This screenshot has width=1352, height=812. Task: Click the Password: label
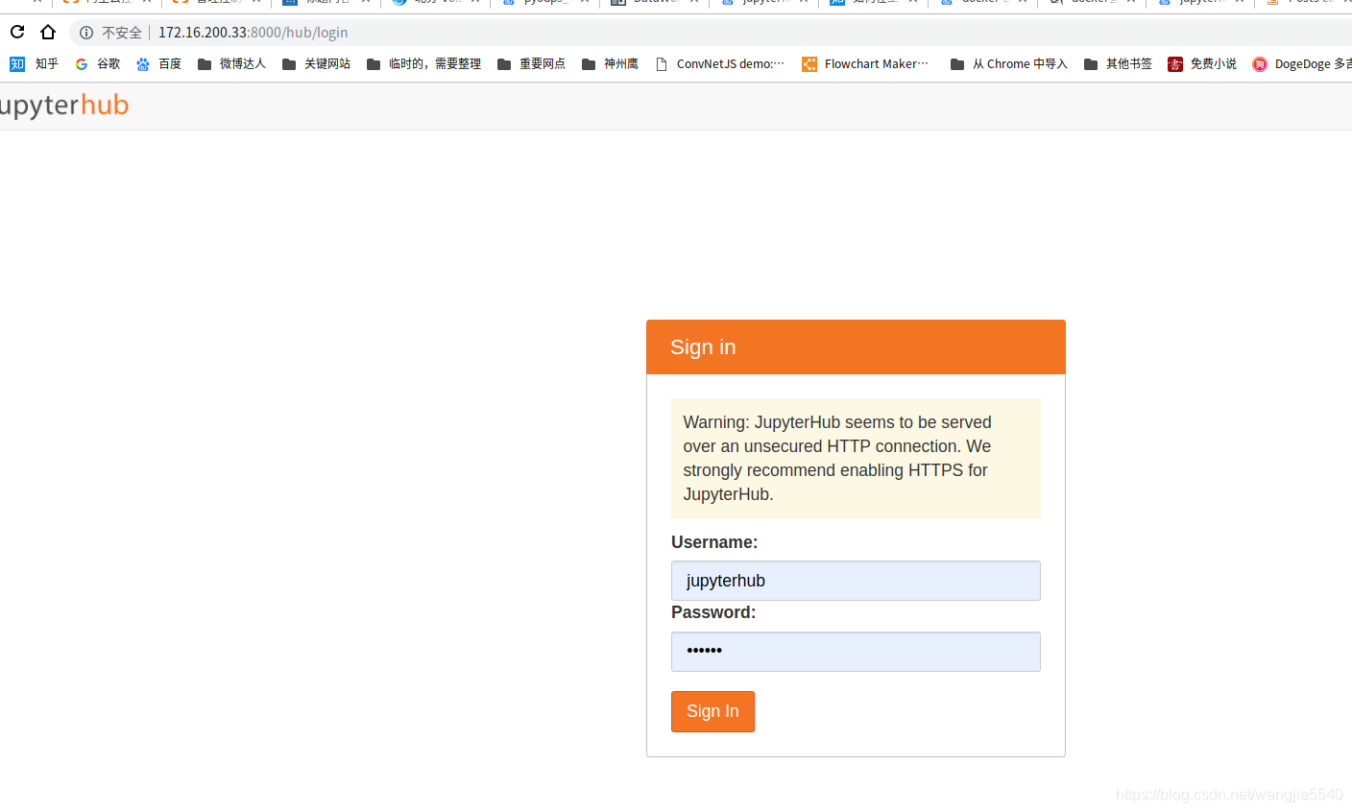point(713,612)
